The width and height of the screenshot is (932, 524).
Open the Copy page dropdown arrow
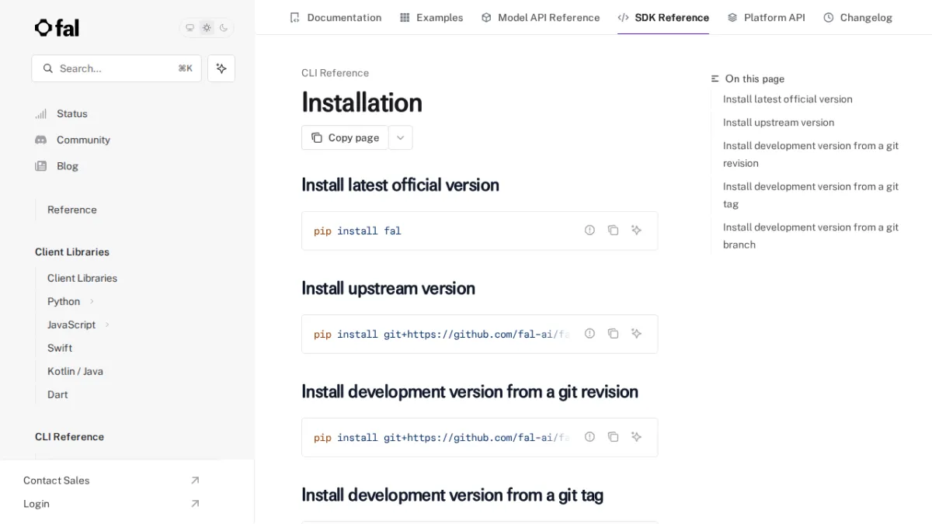pyautogui.click(x=401, y=137)
